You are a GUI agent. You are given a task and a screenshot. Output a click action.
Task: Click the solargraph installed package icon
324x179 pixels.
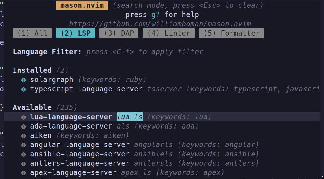(x=24, y=80)
